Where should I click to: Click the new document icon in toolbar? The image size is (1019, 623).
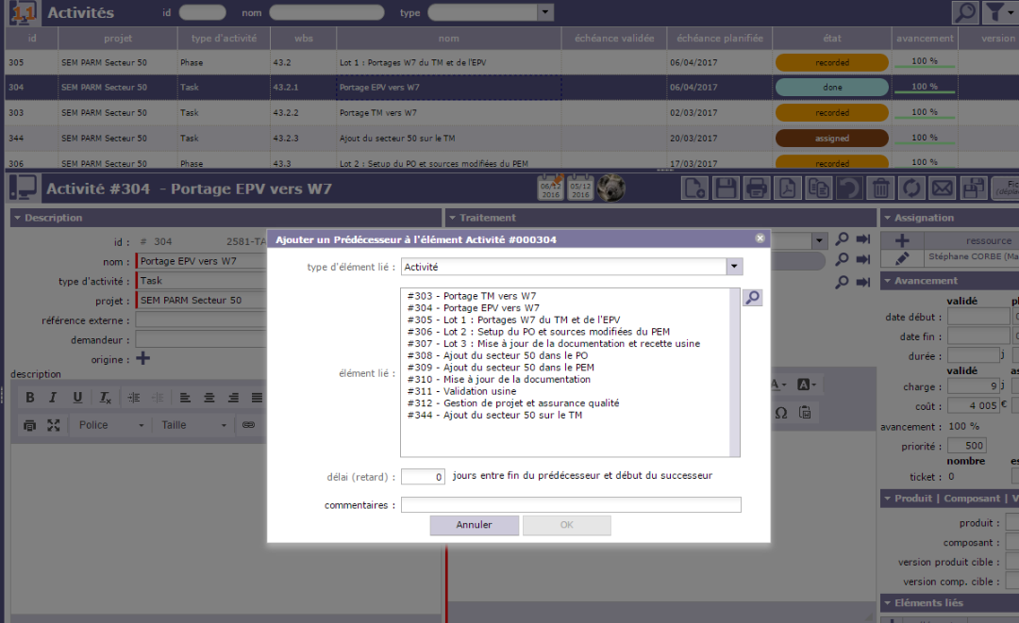click(x=694, y=188)
